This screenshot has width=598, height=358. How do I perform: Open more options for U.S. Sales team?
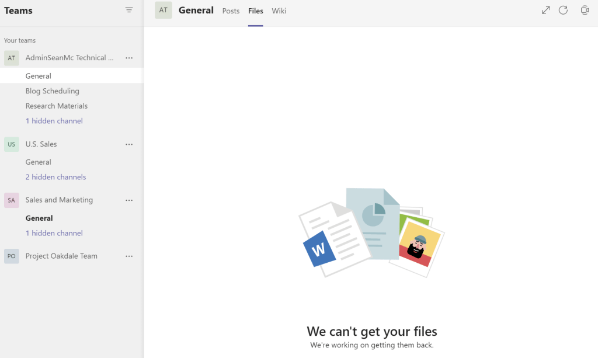(129, 144)
